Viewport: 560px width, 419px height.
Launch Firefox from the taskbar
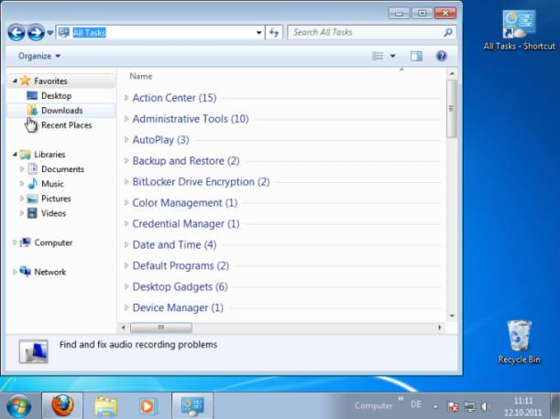tap(62, 406)
